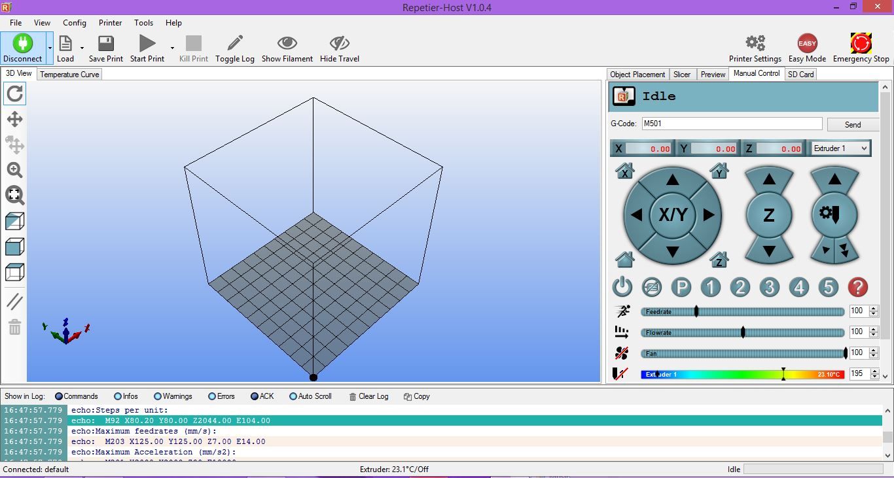
Task: Switch to the Temperature Curve tab
Action: [x=69, y=74]
